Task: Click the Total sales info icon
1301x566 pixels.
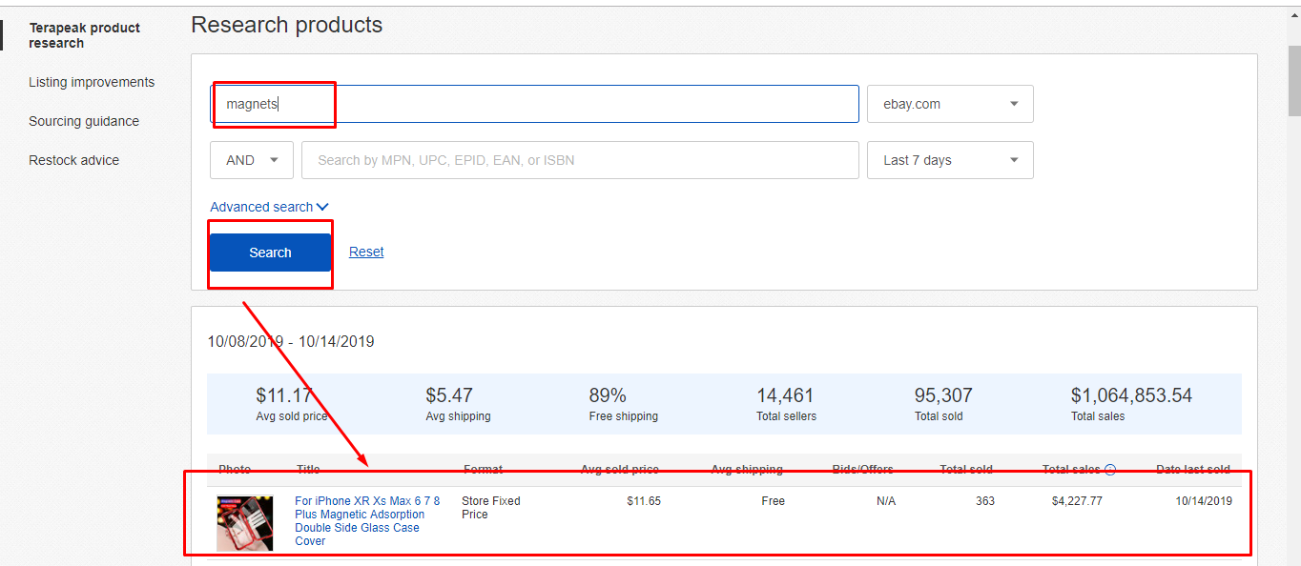Action: point(1110,470)
